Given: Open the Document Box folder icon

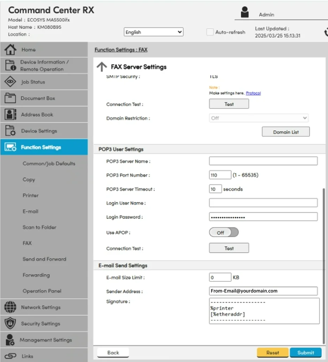Looking at the screenshot, I should pyautogui.click(x=10, y=98).
